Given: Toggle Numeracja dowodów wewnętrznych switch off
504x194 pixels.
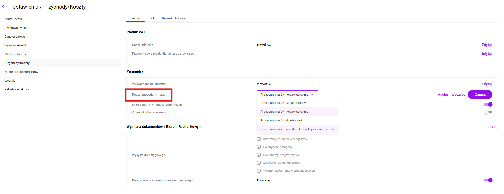Looking at the screenshot, I should click(488, 104).
